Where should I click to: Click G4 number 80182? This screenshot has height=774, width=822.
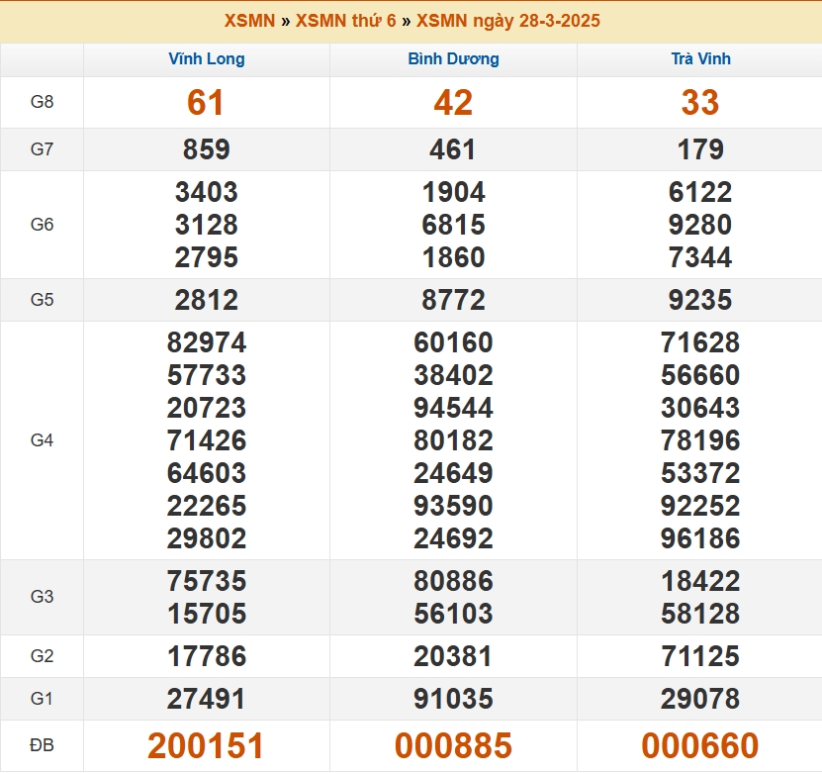tap(453, 440)
